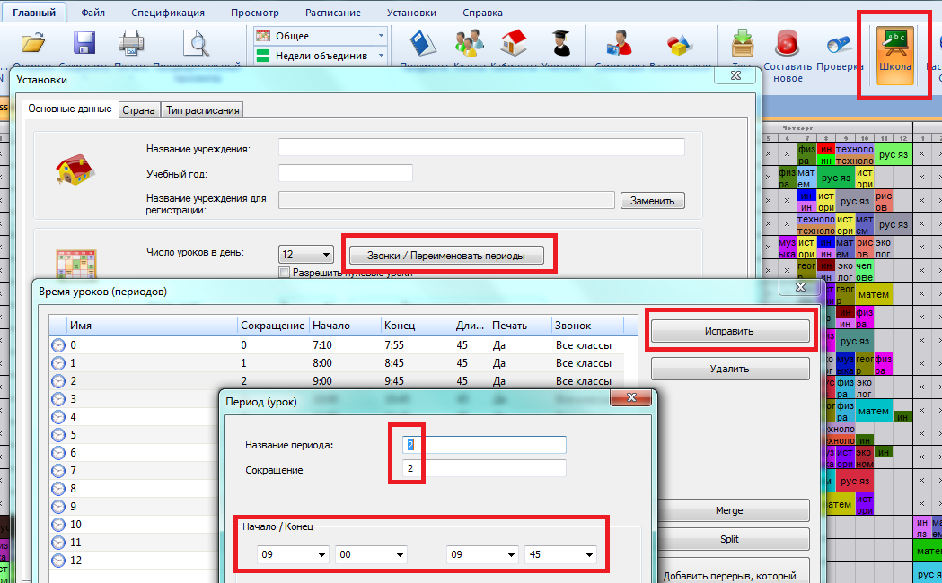Screen dimensions: 942x583
Task: Click the Print printer icon
Action: (x=130, y=45)
